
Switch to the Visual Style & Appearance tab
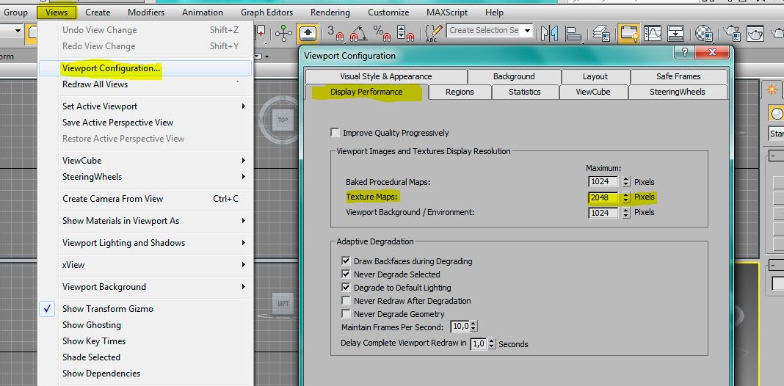tap(385, 76)
